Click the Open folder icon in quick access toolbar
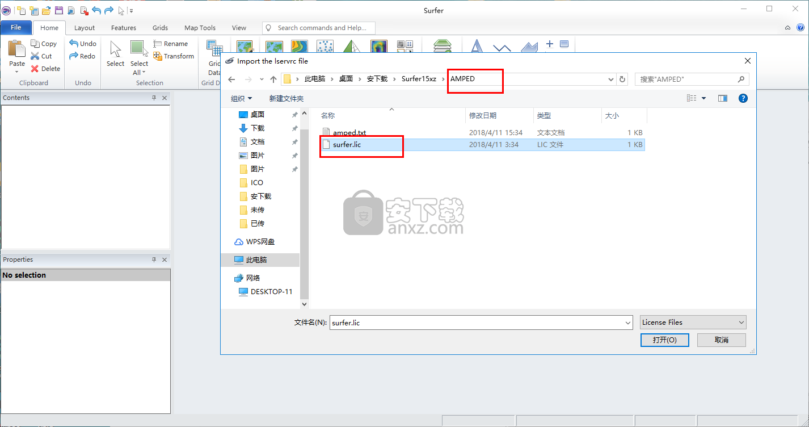This screenshot has width=809, height=427. pos(47,10)
